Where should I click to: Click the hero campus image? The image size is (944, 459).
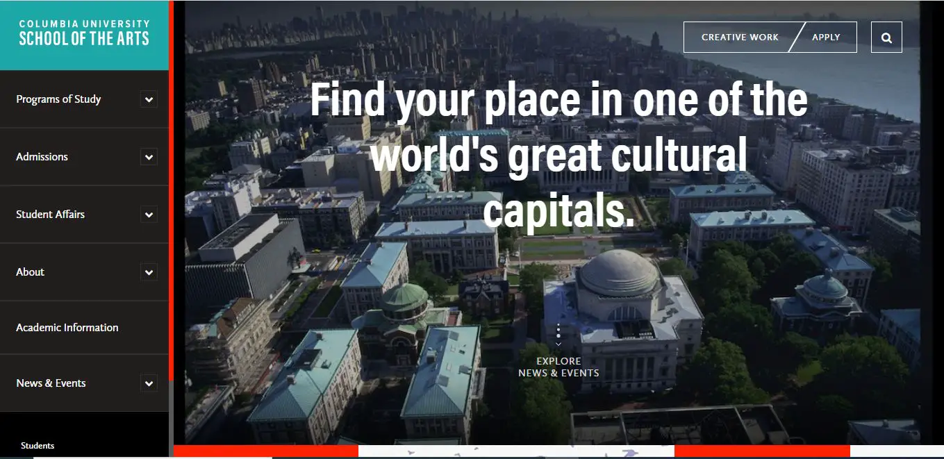[556, 278]
